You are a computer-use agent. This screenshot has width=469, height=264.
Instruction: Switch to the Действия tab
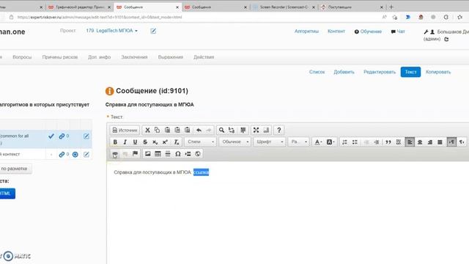click(204, 57)
